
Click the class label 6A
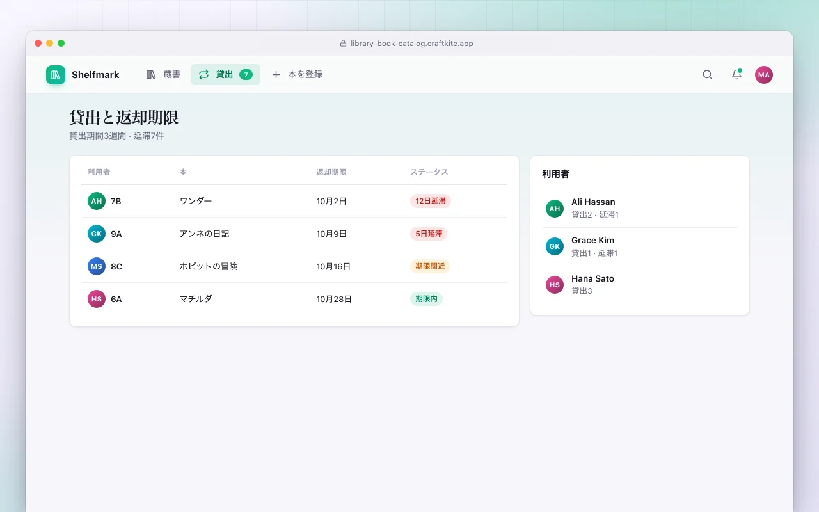click(116, 299)
